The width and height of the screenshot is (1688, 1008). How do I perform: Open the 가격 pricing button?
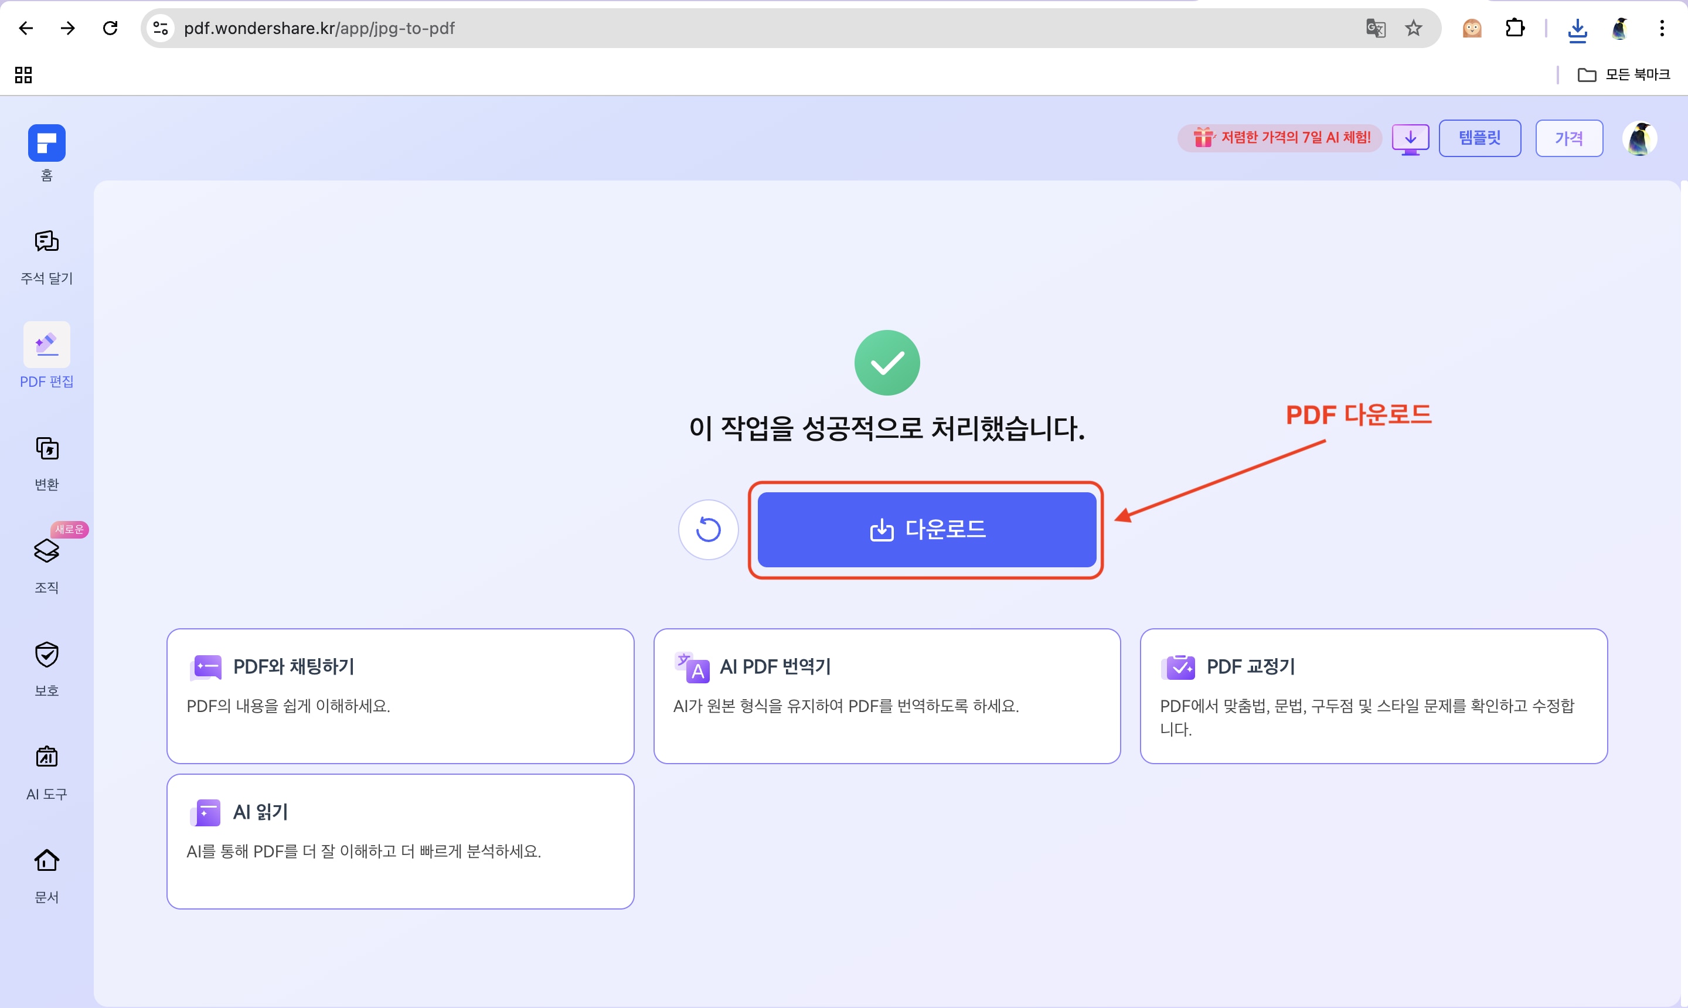pyautogui.click(x=1568, y=138)
